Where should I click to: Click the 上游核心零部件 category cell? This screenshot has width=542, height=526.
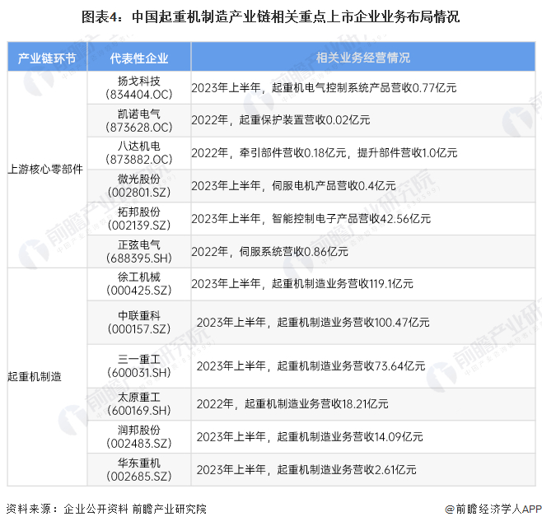[47, 170]
